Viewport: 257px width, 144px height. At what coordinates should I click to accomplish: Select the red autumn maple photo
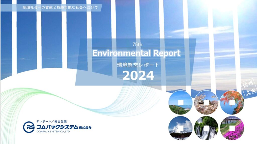click(x=232, y=102)
